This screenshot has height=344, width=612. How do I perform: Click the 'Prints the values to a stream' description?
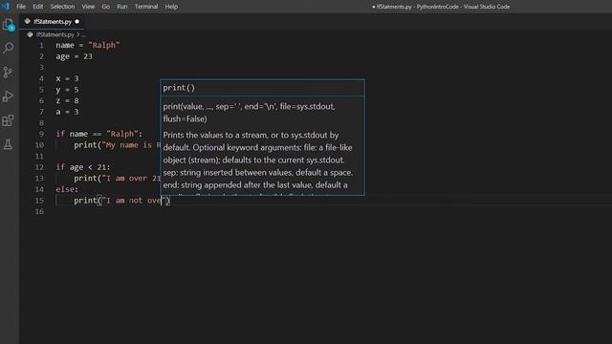257,160
